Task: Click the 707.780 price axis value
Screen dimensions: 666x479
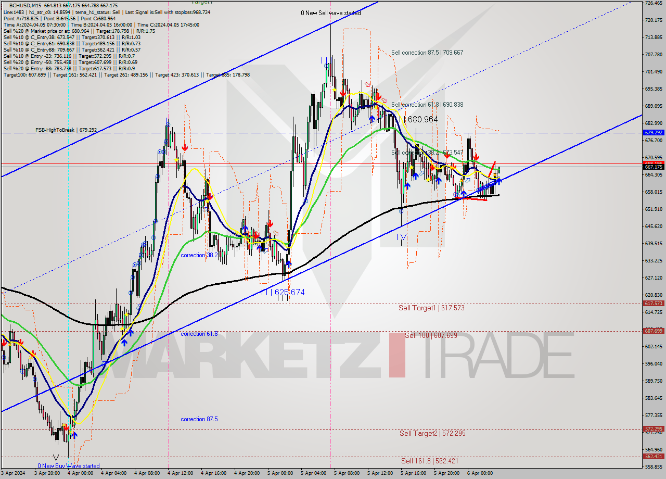Action: (x=654, y=54)
